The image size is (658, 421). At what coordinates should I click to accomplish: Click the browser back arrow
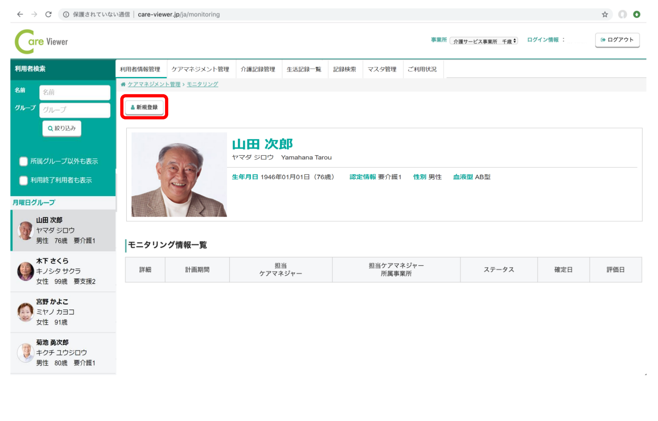point(20,14)
